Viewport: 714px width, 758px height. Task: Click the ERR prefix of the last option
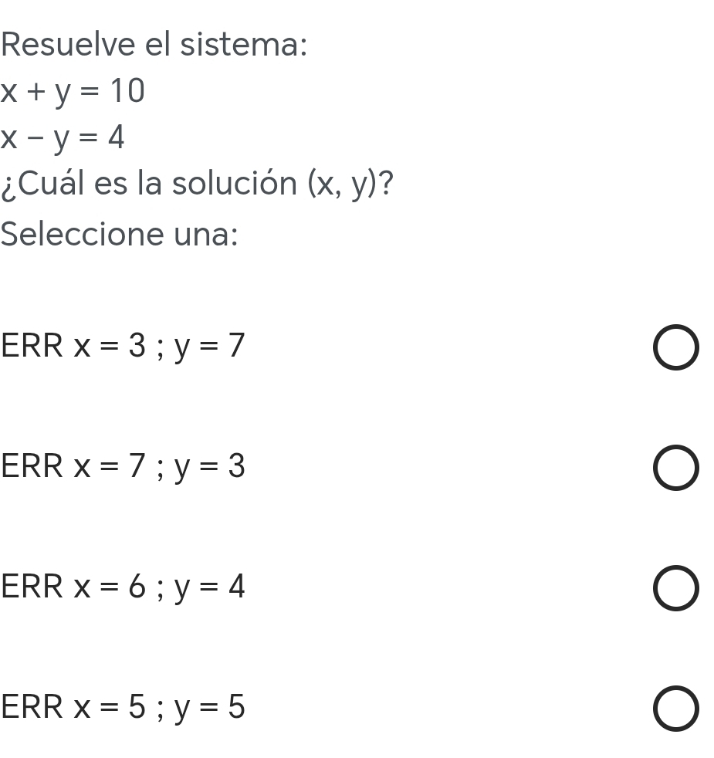pyautogui.click(x=32, y=707)
